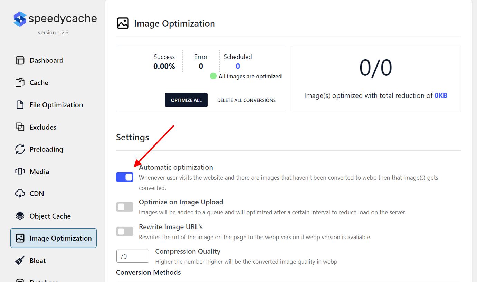
Task: Click the Image Optimization picture icon in sidebar
Action: (x=20, y=238)
